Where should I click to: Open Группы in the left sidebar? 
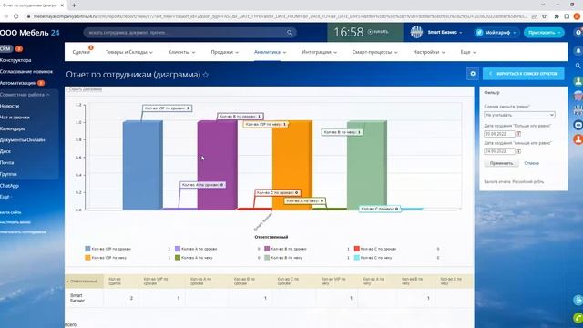(8, 174)
